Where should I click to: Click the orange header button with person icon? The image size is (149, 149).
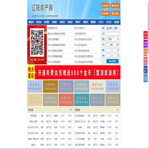(115, 5)
